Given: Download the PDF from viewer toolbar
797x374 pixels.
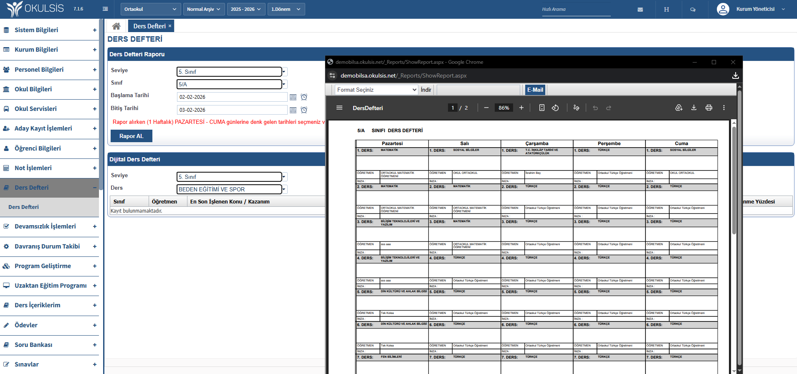Looking at the screenshot, I should [x=693, y=108].
